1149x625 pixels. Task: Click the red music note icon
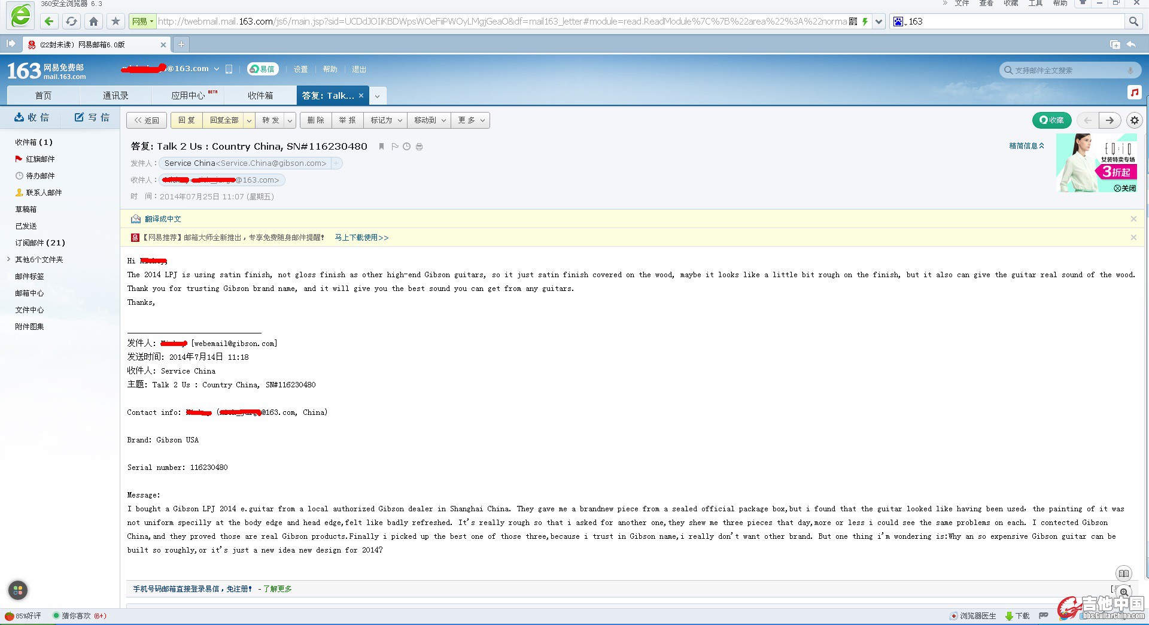pos(1134,92)
